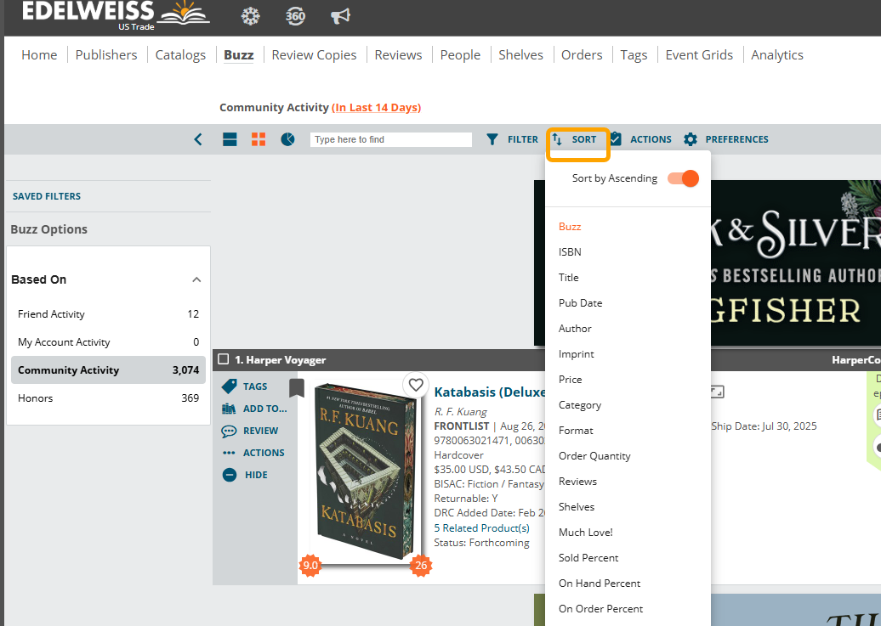Screen dimensions: 881x626
Task: Sort by ISBN
Action: tap(570, 252)
